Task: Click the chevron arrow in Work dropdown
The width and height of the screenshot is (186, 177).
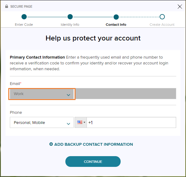Action: point(68,95)
